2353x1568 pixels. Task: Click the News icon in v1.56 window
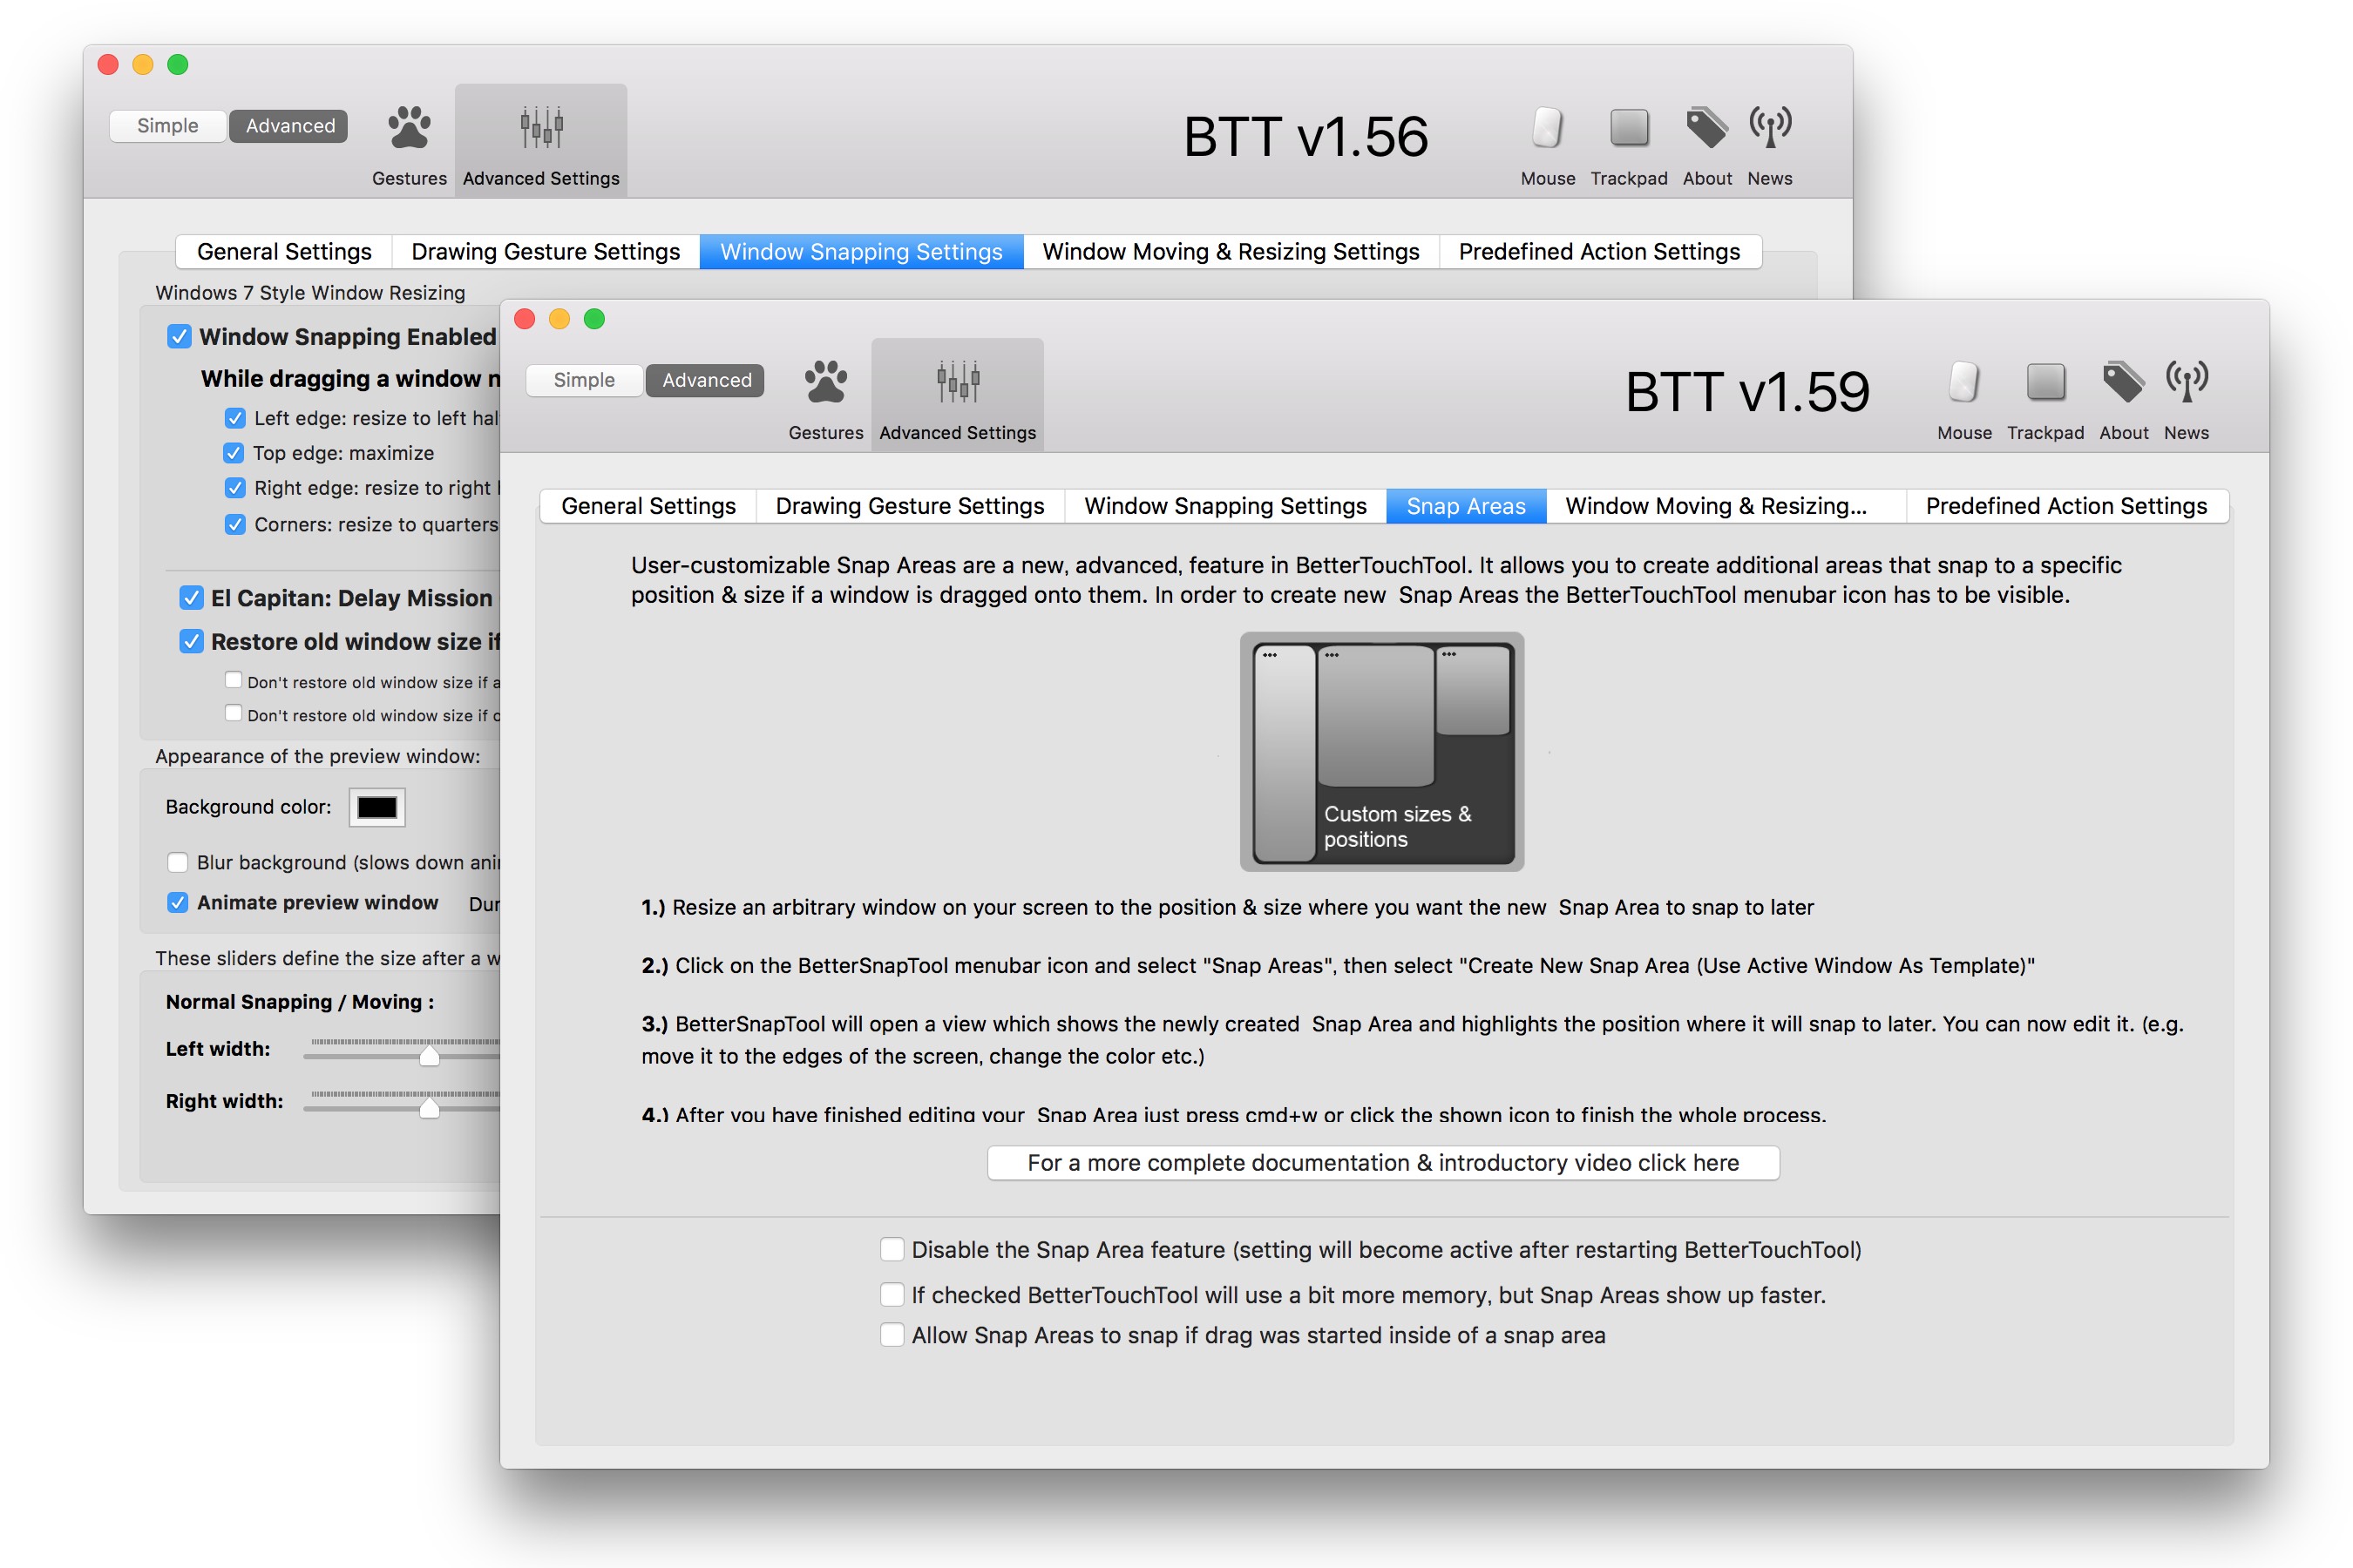pyautogui.click(x=1770, y=129)
